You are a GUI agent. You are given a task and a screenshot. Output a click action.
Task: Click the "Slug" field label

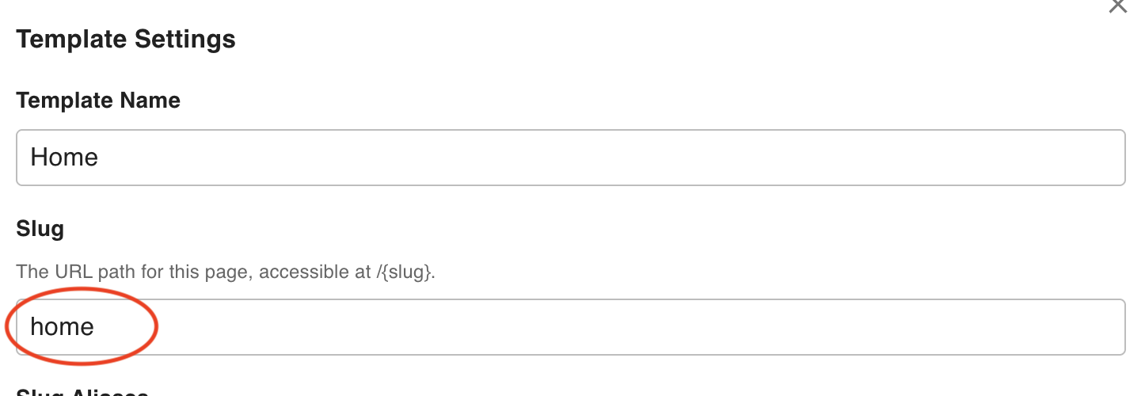40,230
